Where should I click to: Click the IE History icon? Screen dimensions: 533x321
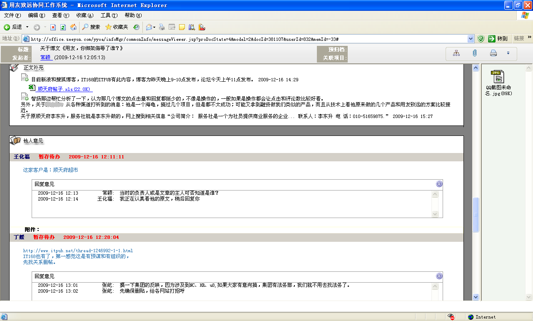[136, 27]
